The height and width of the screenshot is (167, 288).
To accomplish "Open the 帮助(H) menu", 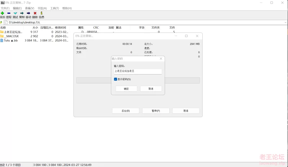I will coord(67,8).
